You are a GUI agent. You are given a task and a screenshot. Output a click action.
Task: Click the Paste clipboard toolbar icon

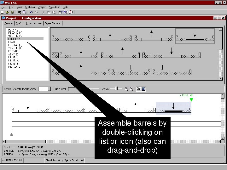(x=54, y=12)
